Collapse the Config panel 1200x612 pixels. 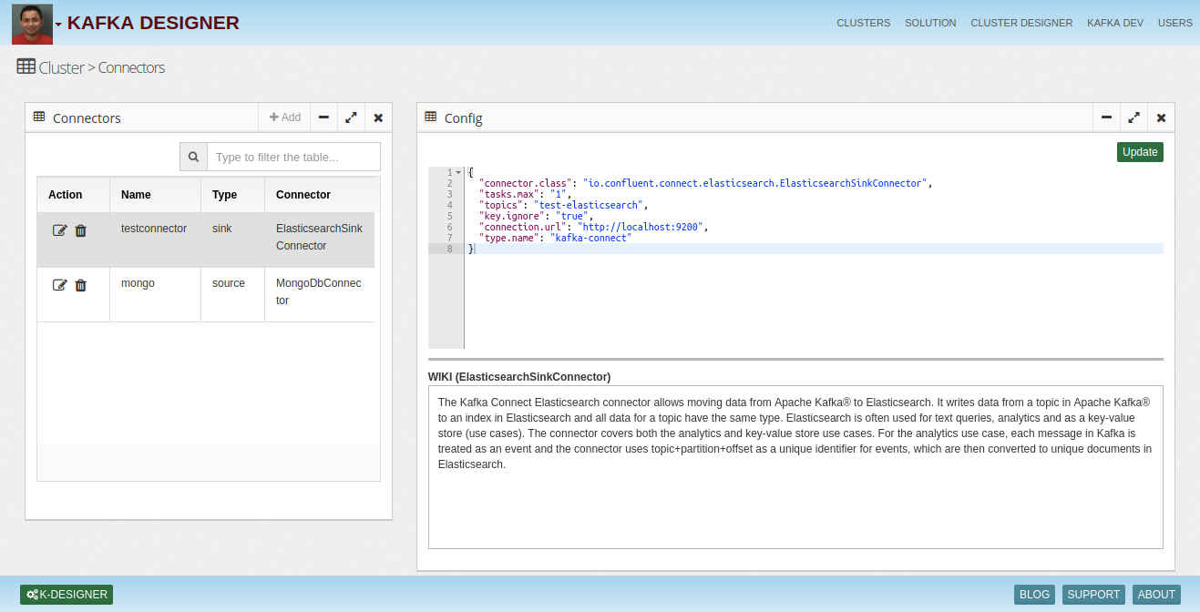pos(1106,117)
